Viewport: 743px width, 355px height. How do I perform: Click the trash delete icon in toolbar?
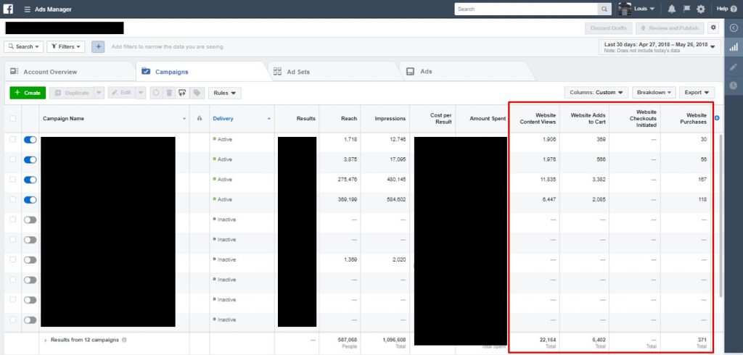click(169, 93)
